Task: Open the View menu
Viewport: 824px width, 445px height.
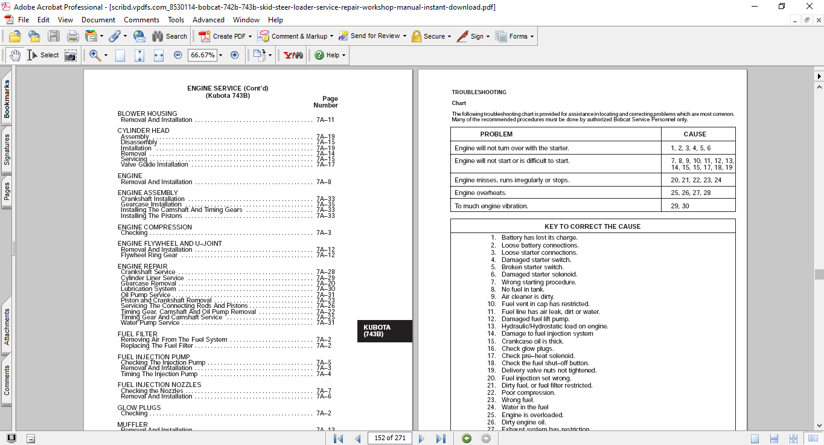Action: pos(65,20)
